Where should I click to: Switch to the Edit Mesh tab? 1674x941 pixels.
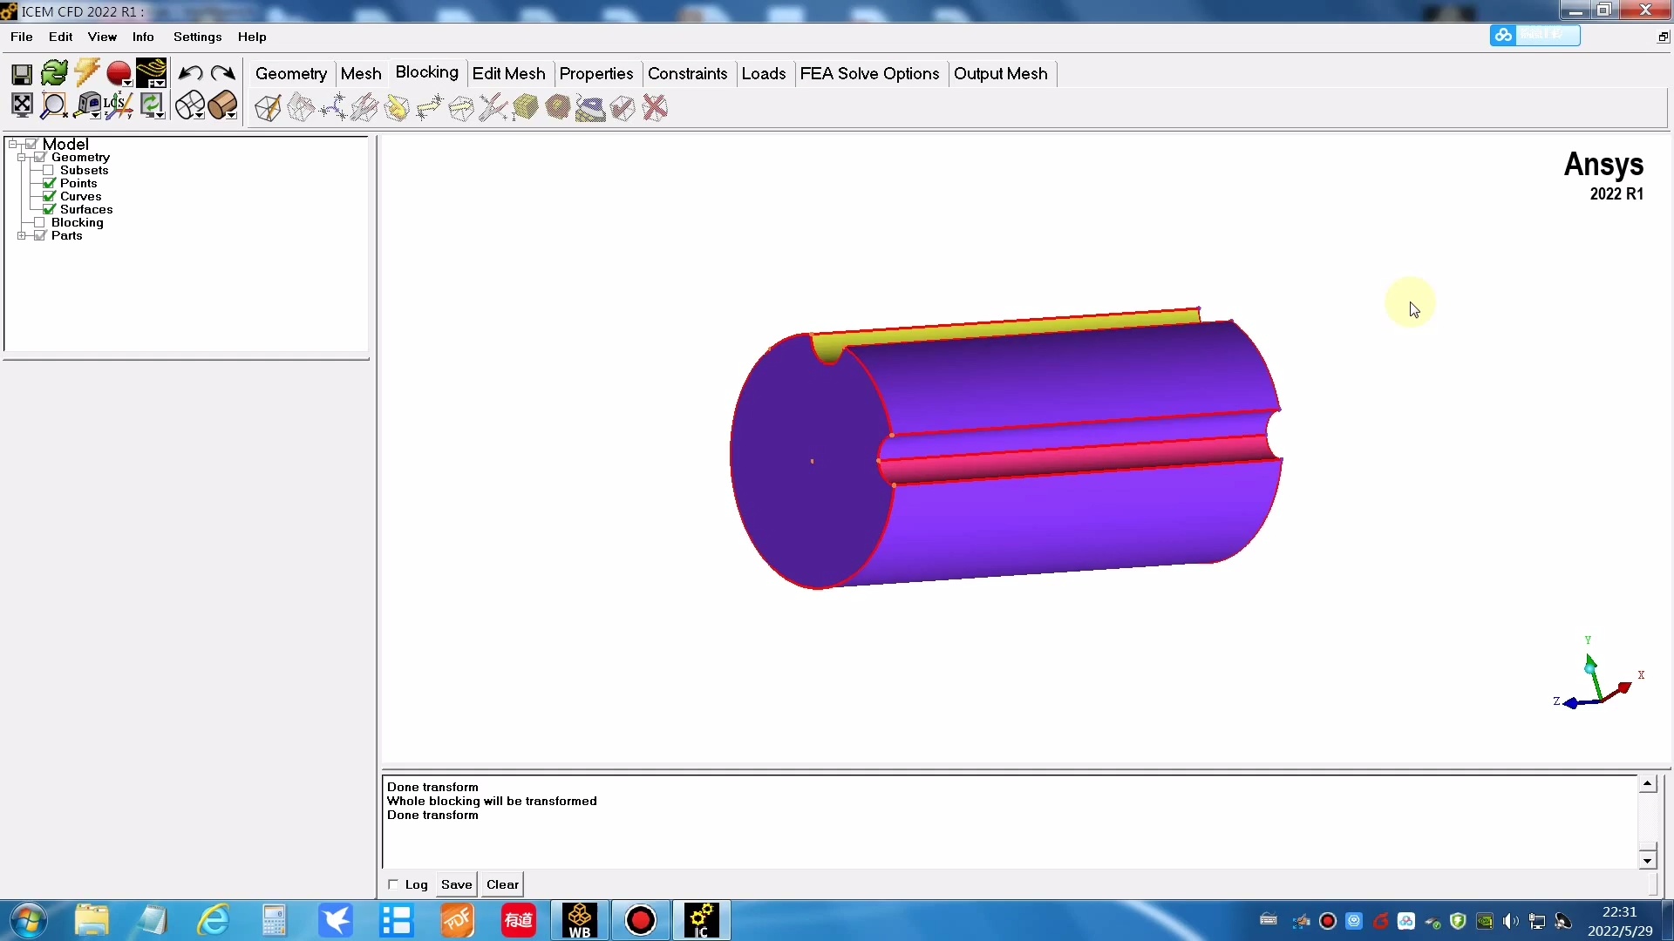pos(508,74)
